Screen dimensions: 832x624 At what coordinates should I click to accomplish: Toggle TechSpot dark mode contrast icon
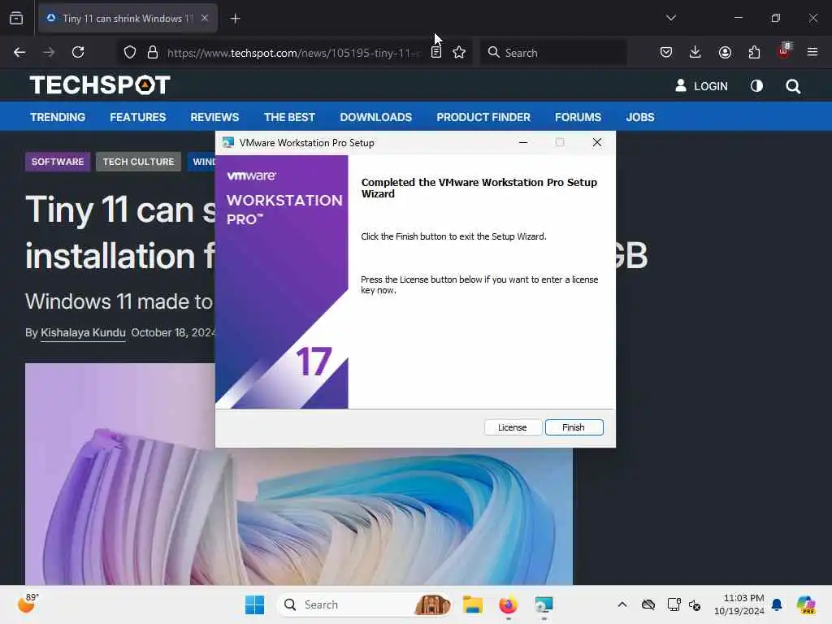point(756,86)
